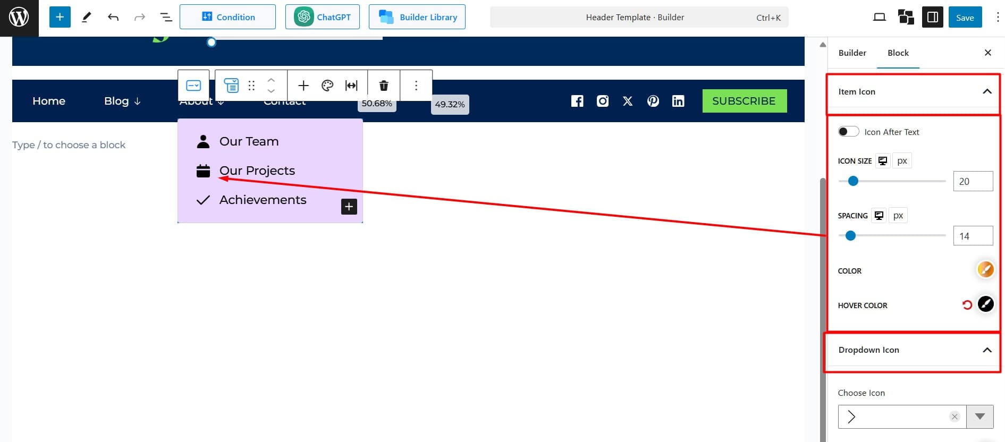The width and height of the screenshot is (1005, 442).
Task: Click the Facebook social icon
Action: pyautogui.click(x=577, y=101)
